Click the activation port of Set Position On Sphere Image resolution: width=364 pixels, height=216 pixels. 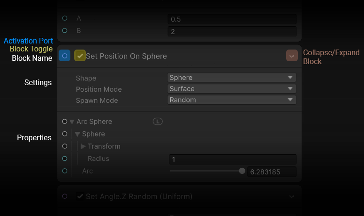pyautogui.click(x=65, y=56)
